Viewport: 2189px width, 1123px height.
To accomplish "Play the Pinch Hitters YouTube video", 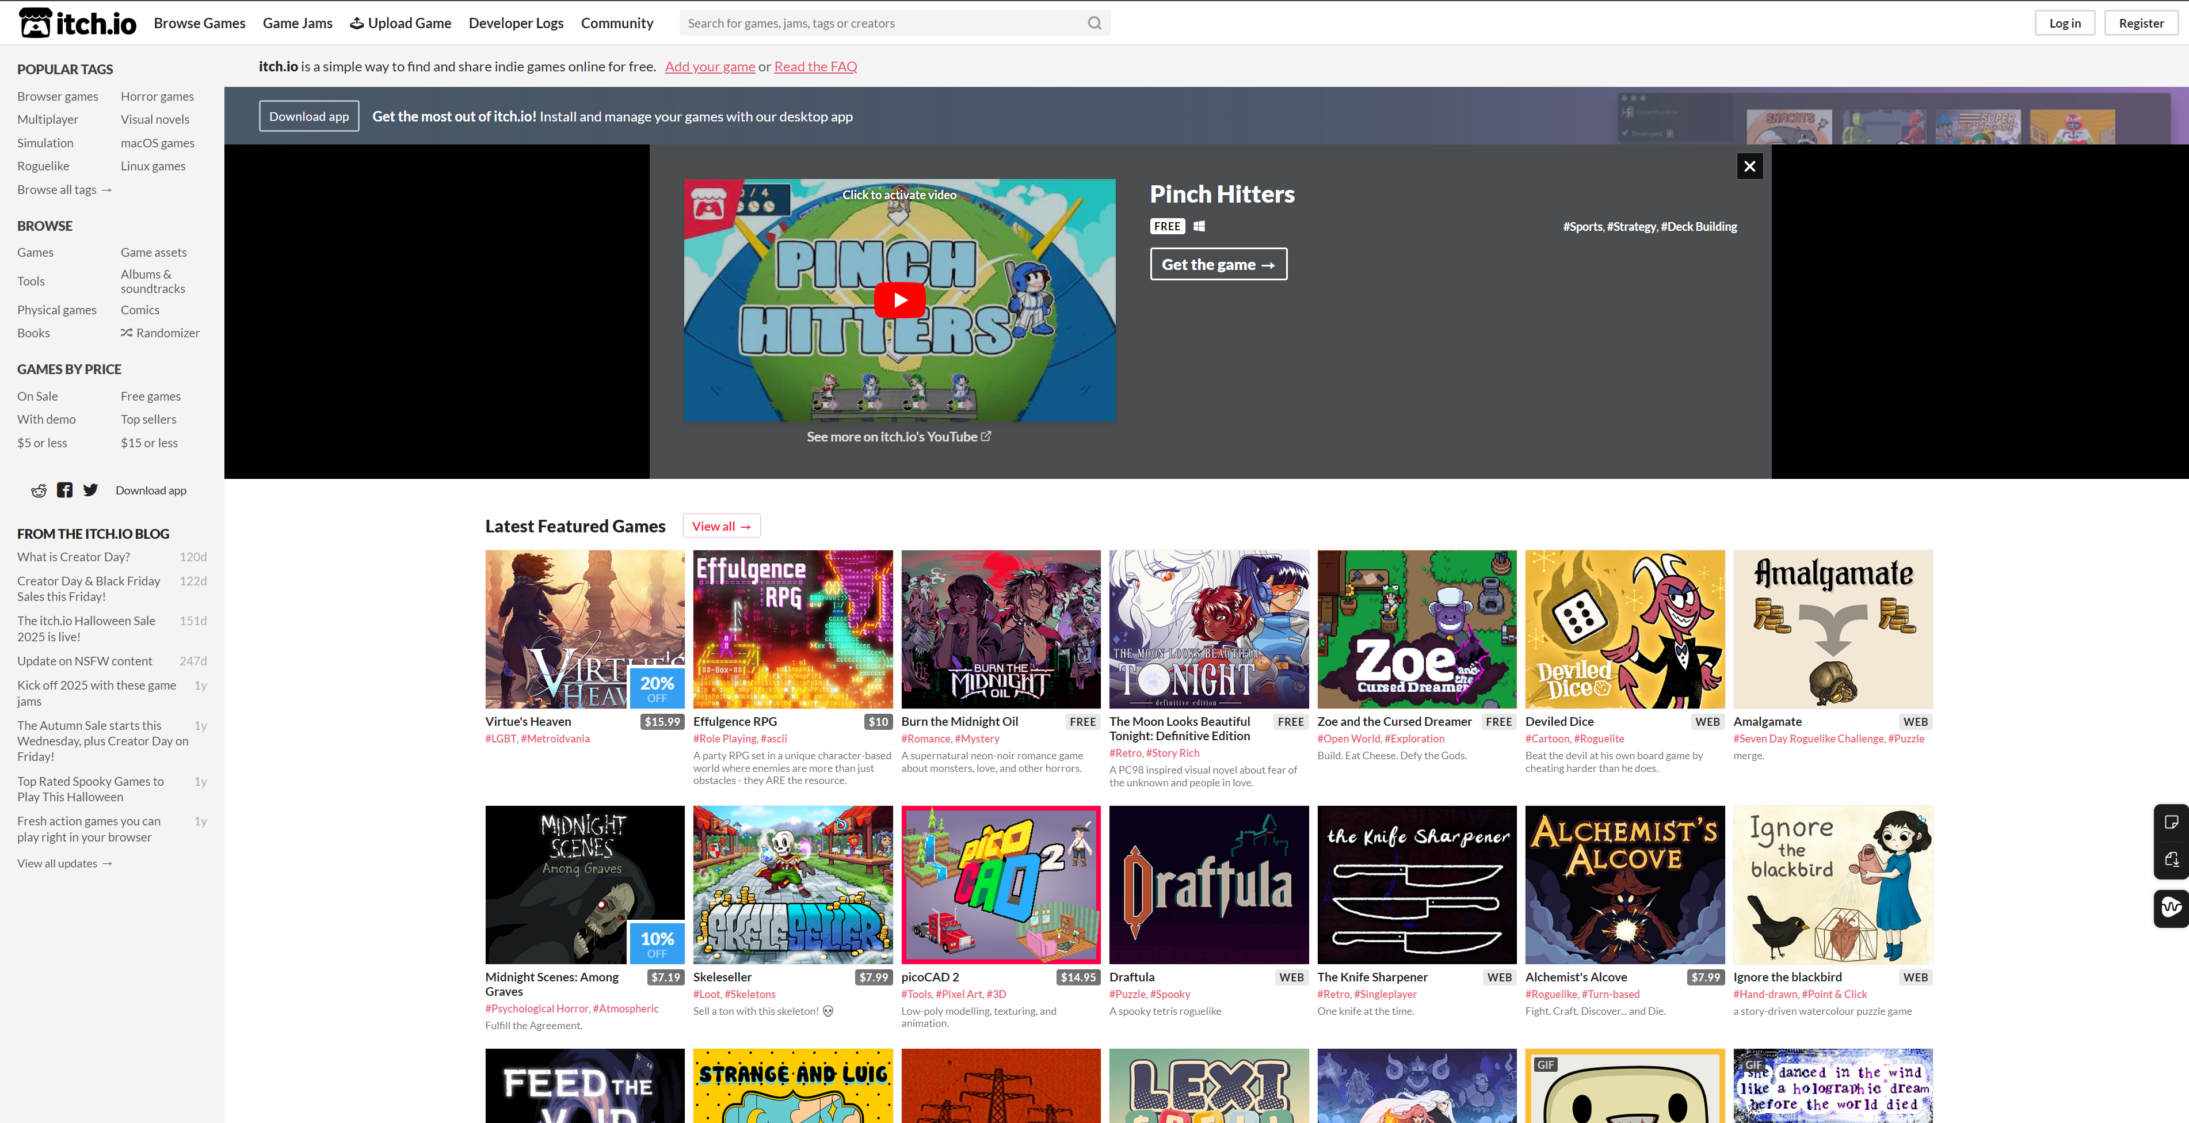I will tap(899, 300).
